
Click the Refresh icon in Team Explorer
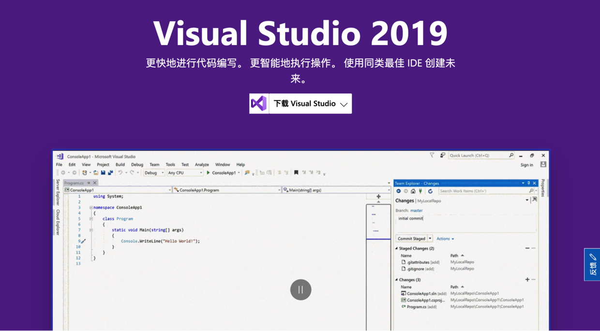[431, 191]
